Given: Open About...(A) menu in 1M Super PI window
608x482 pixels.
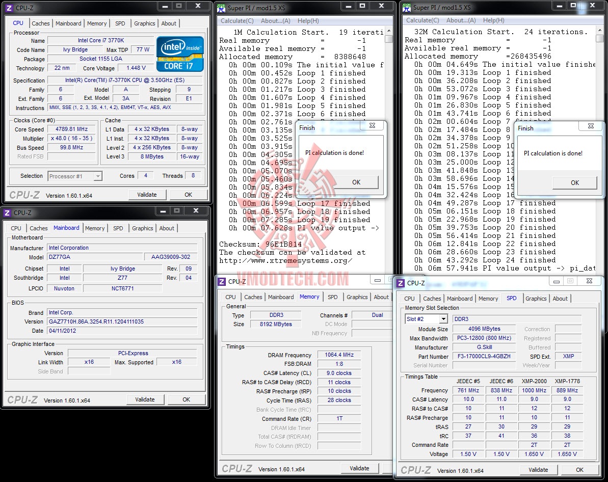Looking at the screenshot, I should pyautogui.click(x=276, y=21).
